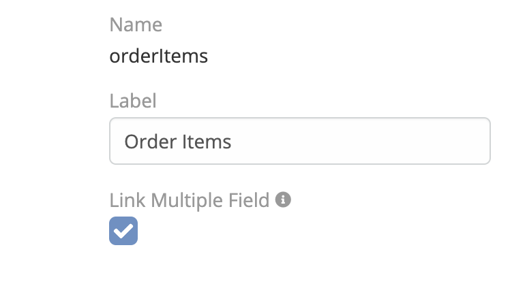The image size is (510, 286).
Task: Click inside the 'Order Items' text box
Action: pos(299,141)
